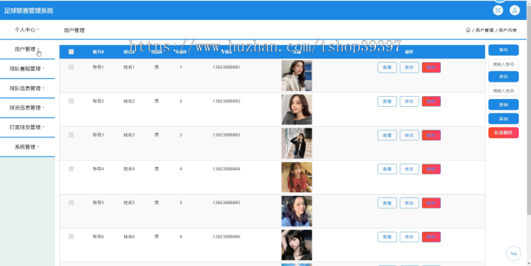
Task: Sort by the 姓名 column arrow
Action: [x=133, y=52]
